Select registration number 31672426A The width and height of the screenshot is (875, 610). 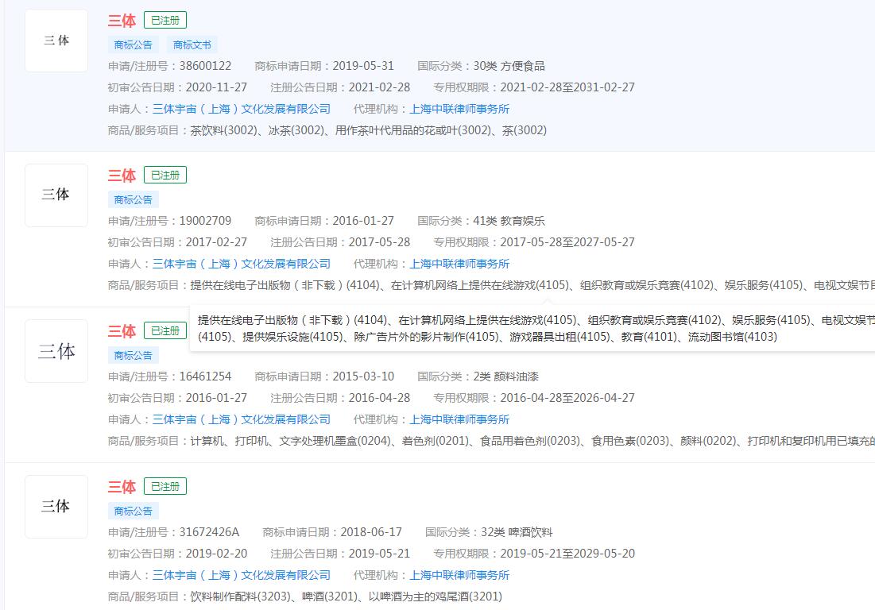(x=209, y=532)
